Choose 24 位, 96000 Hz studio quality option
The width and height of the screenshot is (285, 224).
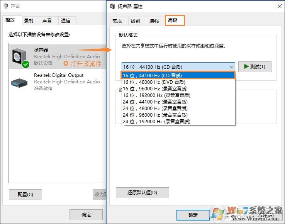click(178, 115)
